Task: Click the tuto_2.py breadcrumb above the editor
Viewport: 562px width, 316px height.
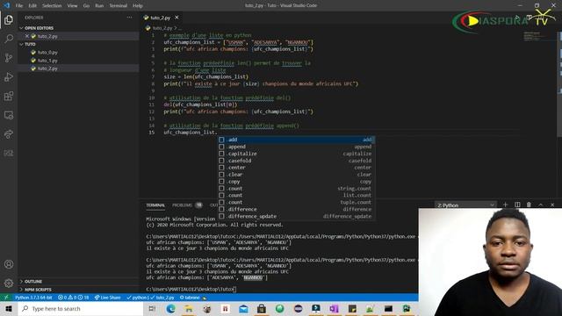Action: (x=162, y=28)
